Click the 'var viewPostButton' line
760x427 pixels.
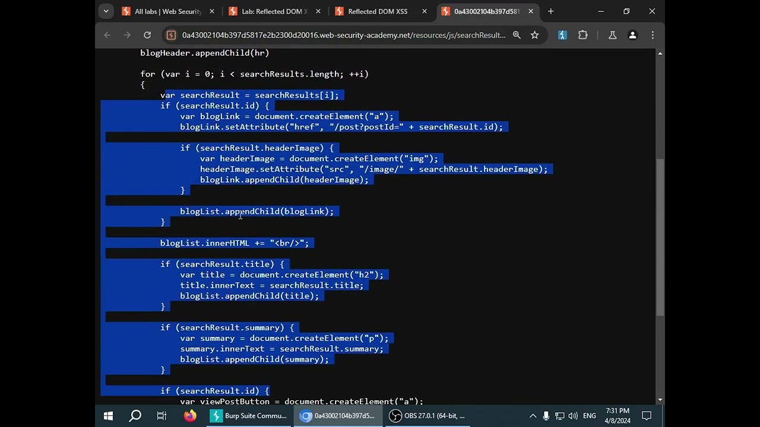[x=302, y=401]
